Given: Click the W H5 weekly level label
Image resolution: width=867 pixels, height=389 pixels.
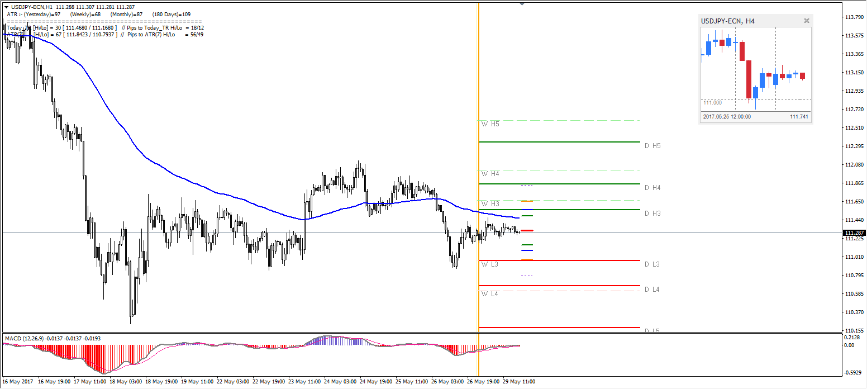Looking at the screenshot, I should [490, 124].
